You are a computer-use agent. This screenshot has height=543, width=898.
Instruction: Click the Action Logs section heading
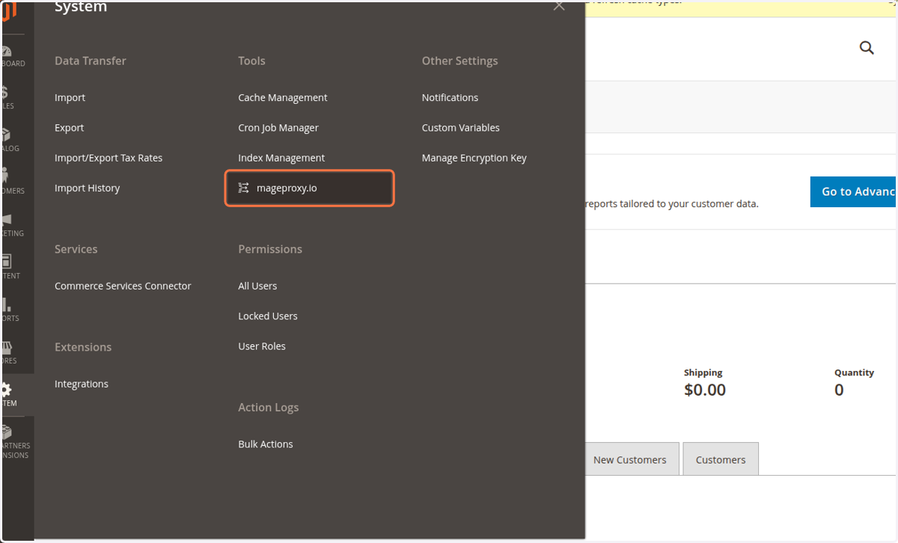(x=268, y=408)
